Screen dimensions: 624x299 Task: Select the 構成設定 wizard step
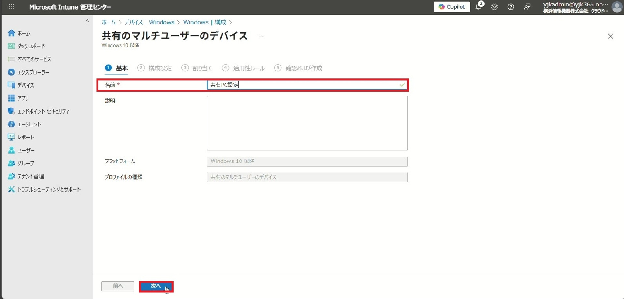154,68
